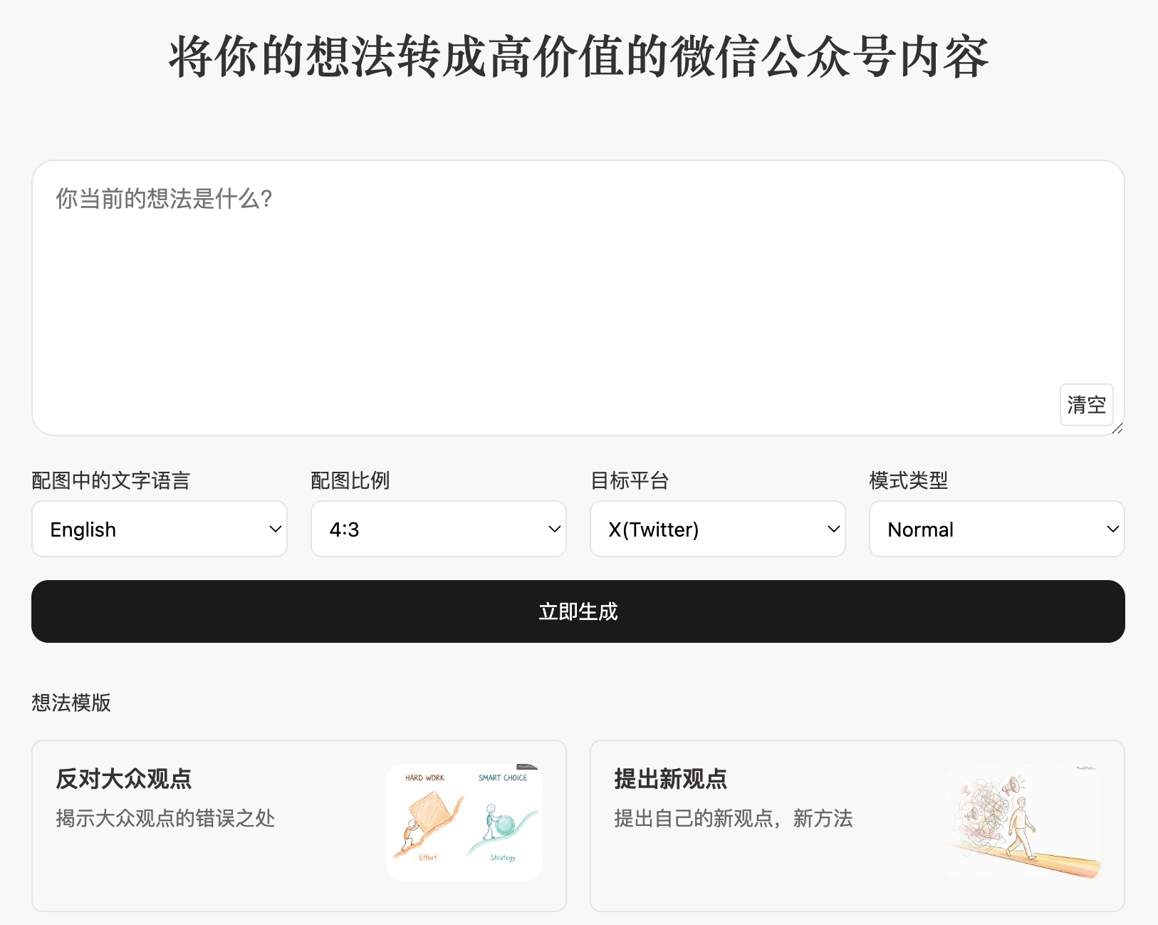Click chevron arrow of 4:3 ratio selector
Image resolution: width=1158 pixels, height=925 pixels.
click(x=554, y=529)
